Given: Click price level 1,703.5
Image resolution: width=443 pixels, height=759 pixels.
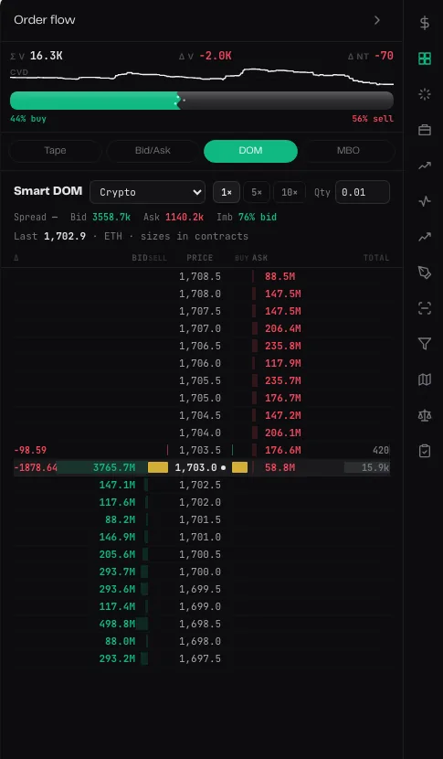Looking at the screenshot, I should tap(200, 450).
